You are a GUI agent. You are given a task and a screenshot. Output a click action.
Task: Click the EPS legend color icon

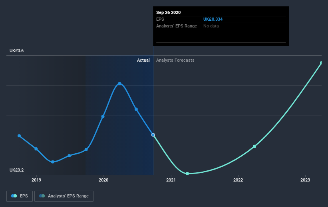tap(14, 196)
